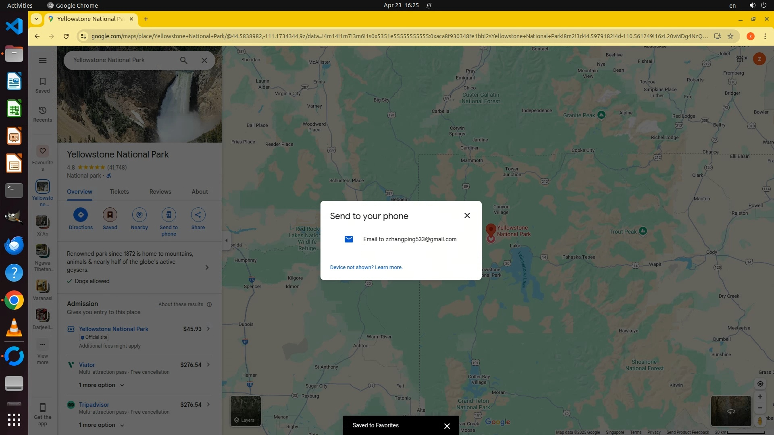This screenshot has height=435, width=774.
Task: Collapse the side panel arrow
Action: click(x=227, y=240)
